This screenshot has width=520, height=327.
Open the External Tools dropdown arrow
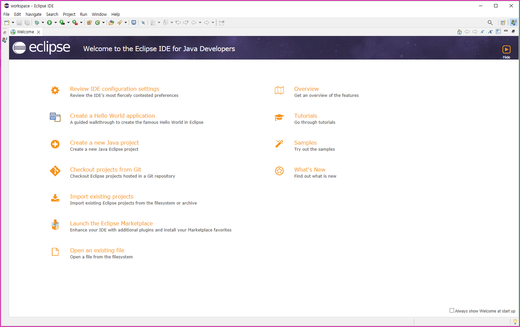(81, 23)
